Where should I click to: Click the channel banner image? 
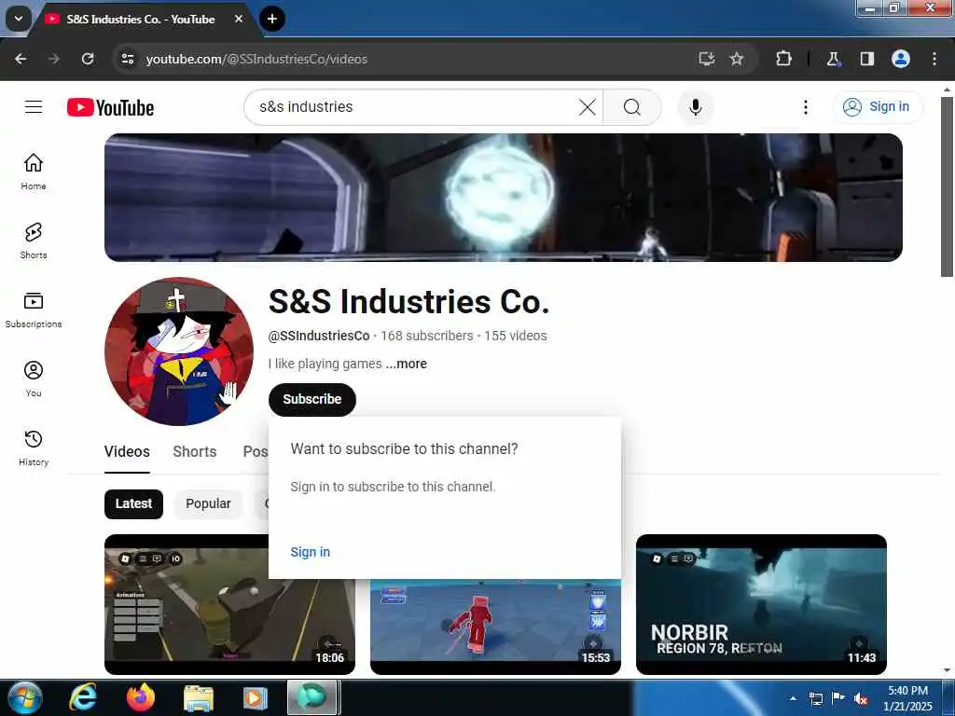point(503,198)
